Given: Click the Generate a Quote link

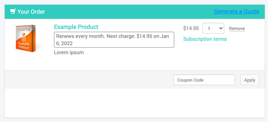Looking at the screenshot, I should coord(237,11).
